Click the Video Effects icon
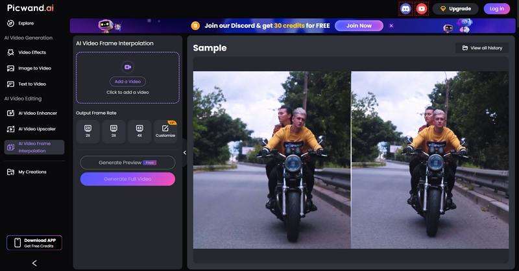Screen dimensions: 519x271 10,53
